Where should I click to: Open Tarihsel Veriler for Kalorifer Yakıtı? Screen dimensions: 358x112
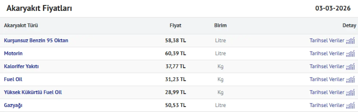coord(327,66)
